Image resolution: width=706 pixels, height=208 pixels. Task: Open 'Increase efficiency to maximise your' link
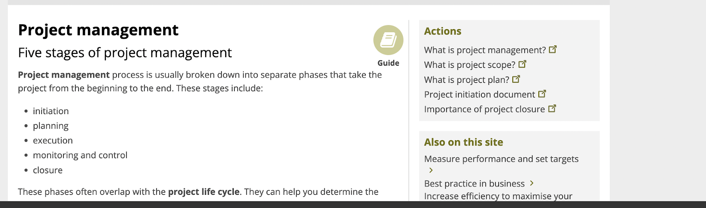(x=498, y=196)
